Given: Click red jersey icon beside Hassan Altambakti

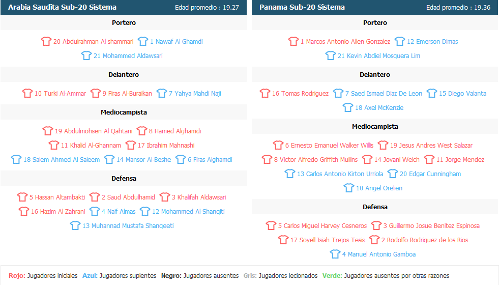Looking at the screenshot, I should (x=22, y=197).
